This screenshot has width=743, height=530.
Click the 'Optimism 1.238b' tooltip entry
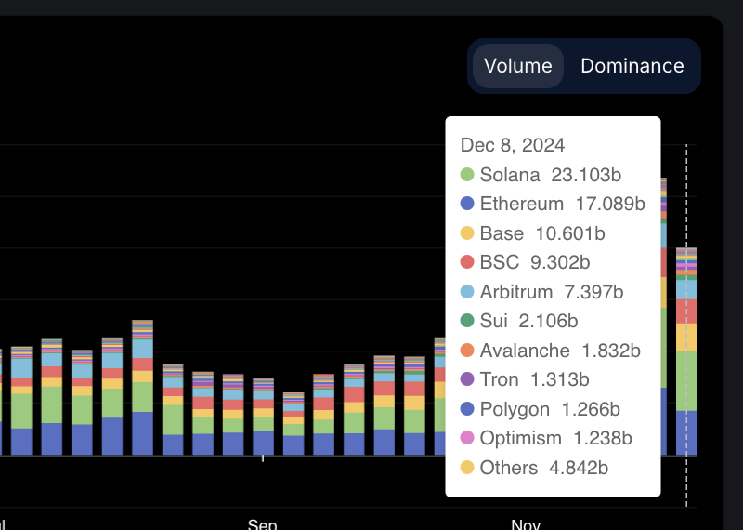(x=546, y=437)
